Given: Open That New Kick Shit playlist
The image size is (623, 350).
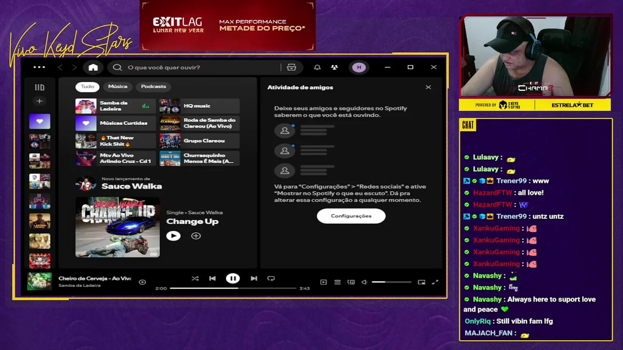Looking at the screenshot, I should point(115,141).
